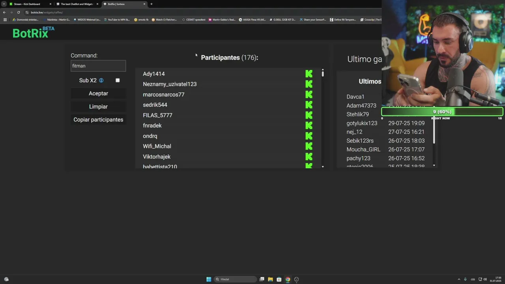Click the Kick icon beside sedrik544
Viewport: 505px width, 284px height.
click(309, 105)
